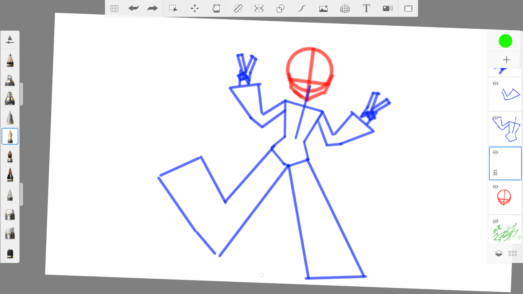
Task: Hide the red head sketch layer
Action: point(495,187)
